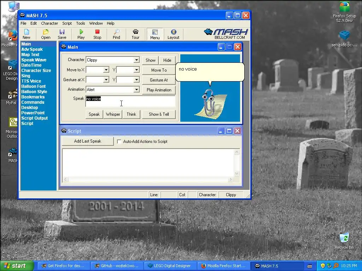Viewport: 362px width, 271px height.
Task: Halt playback with the Stop icon
Action: tap(97, 34)
